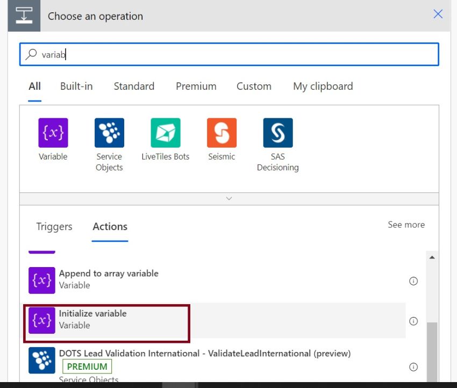Click the See more link
This screenshot has height=388, width=457.
406,225
